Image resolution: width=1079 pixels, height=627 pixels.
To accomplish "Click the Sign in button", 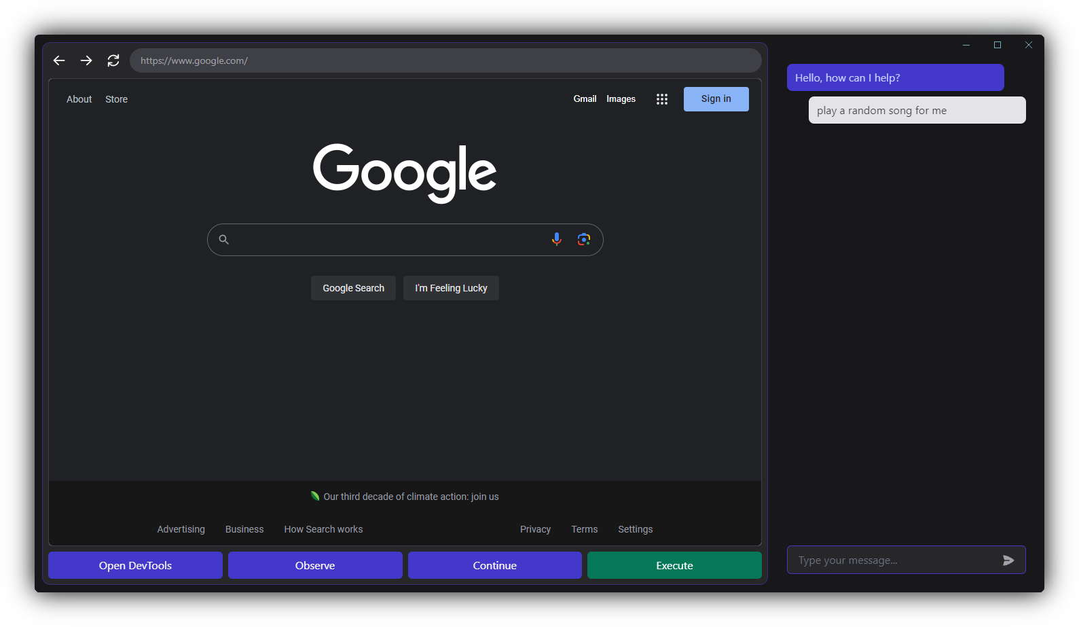I will tap(716, 99).
